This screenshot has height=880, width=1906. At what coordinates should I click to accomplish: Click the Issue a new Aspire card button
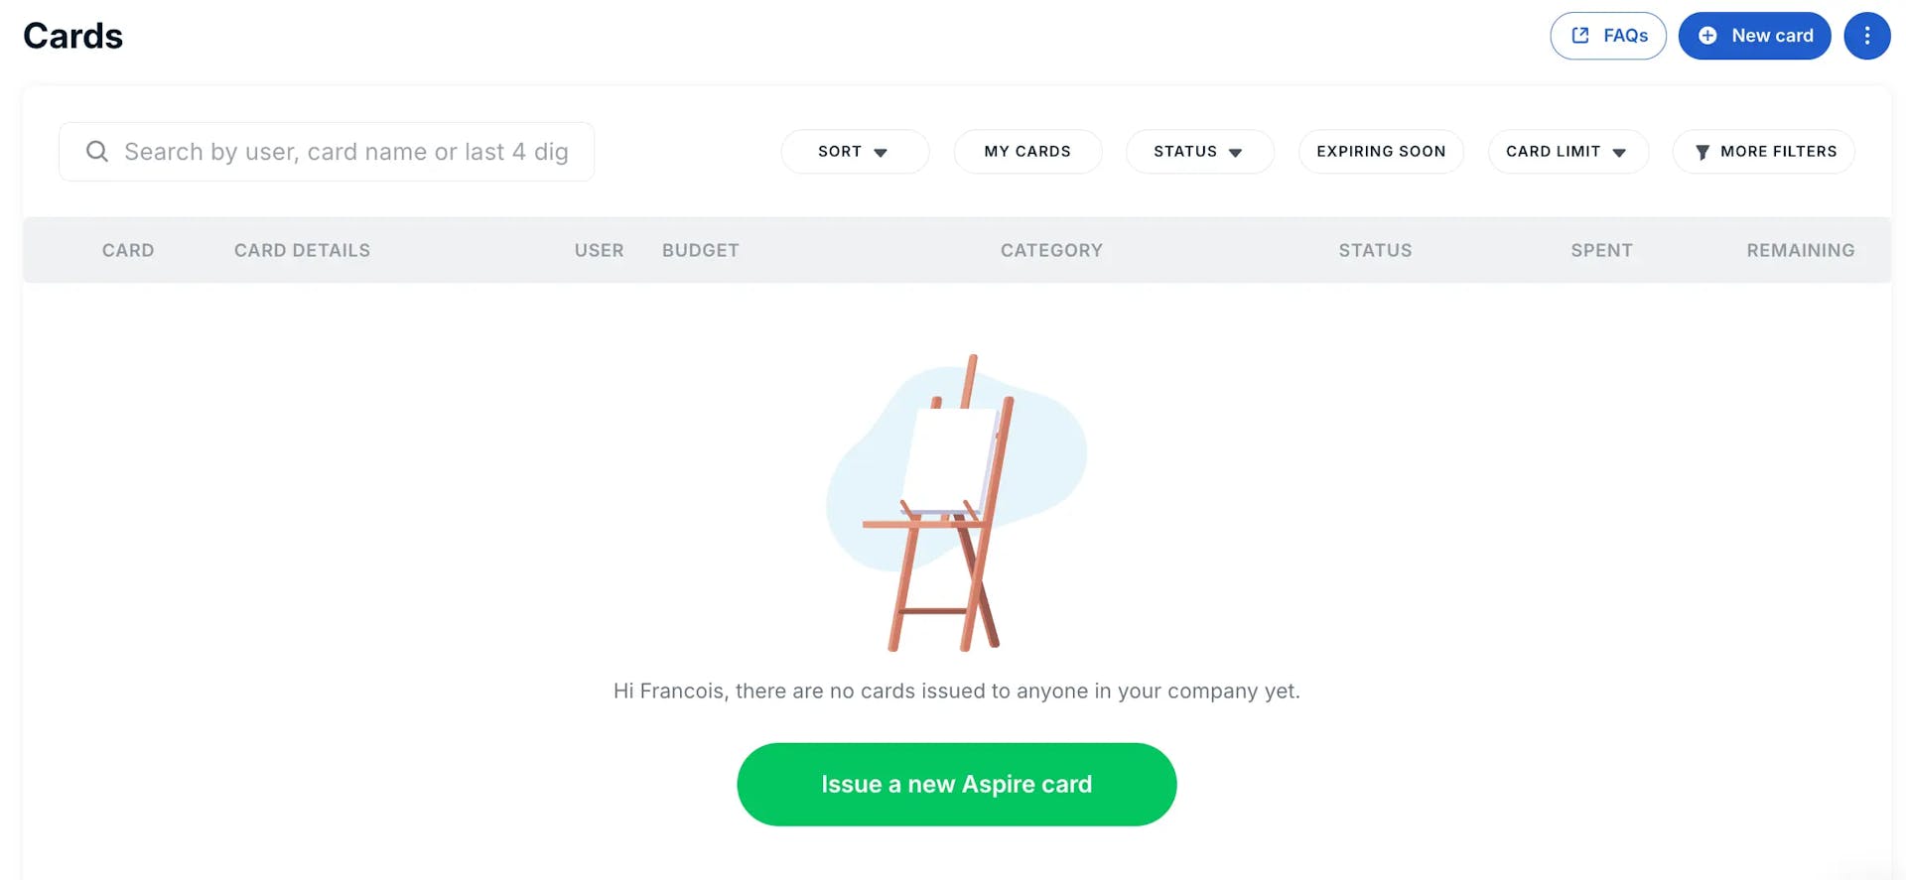(956, 784)
